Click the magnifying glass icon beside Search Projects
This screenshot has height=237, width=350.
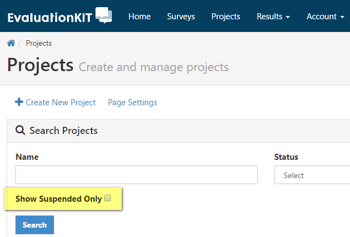click(x=20, y=130)
